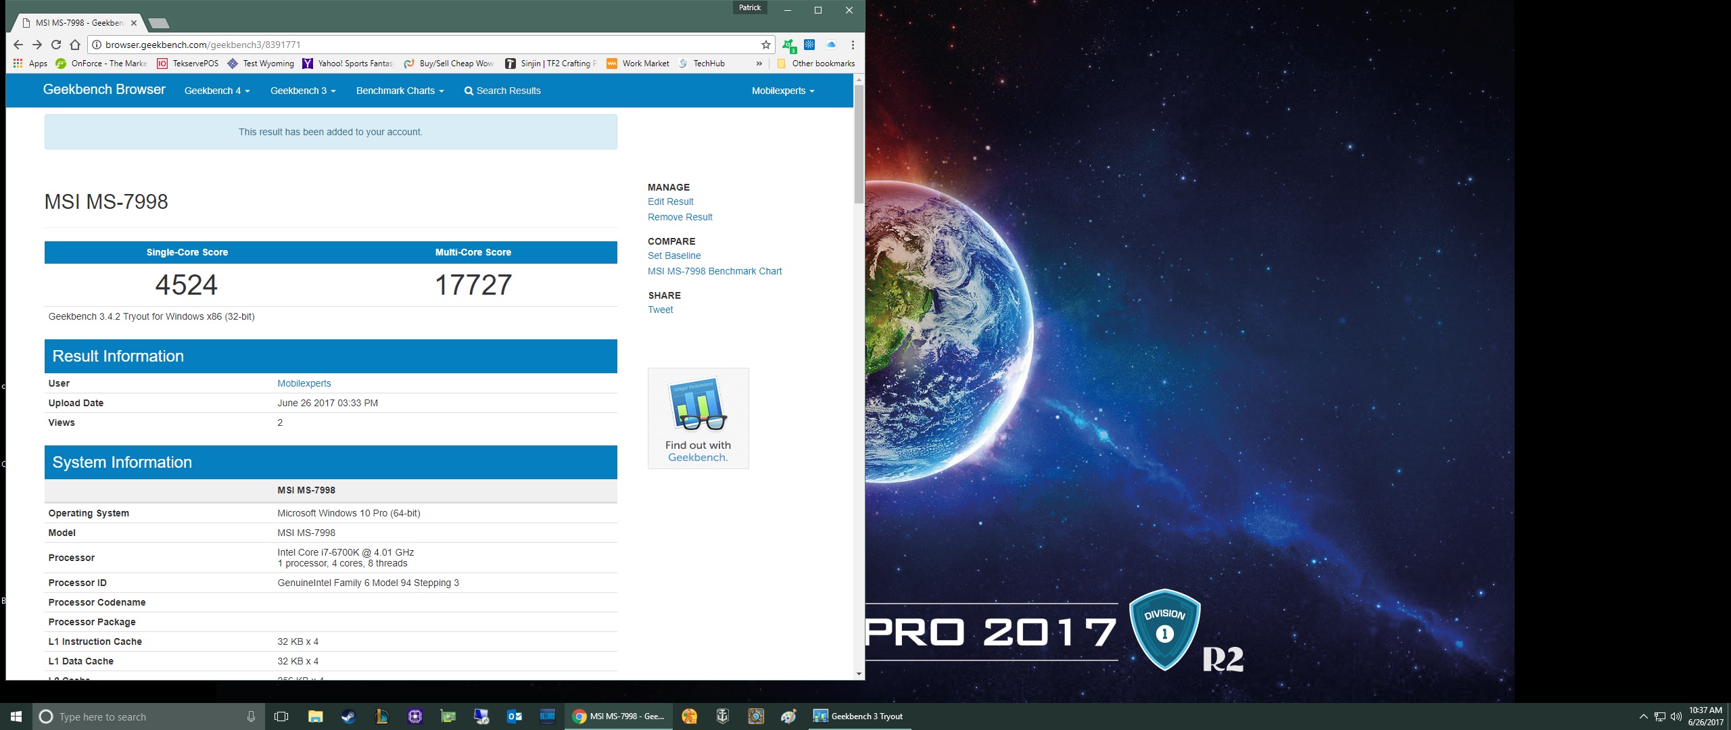
Task: Click the Find out with Geekbench ad
Action: [698, 418]
